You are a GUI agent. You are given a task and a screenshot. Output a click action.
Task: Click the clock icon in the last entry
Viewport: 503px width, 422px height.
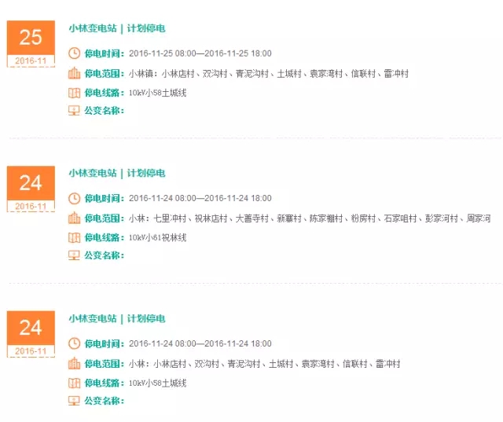pyautogui.click(x=74, y=343)
